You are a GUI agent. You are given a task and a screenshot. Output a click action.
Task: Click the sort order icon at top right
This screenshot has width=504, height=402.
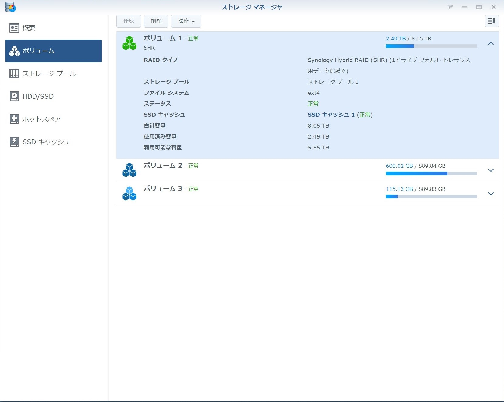point(492,21)
